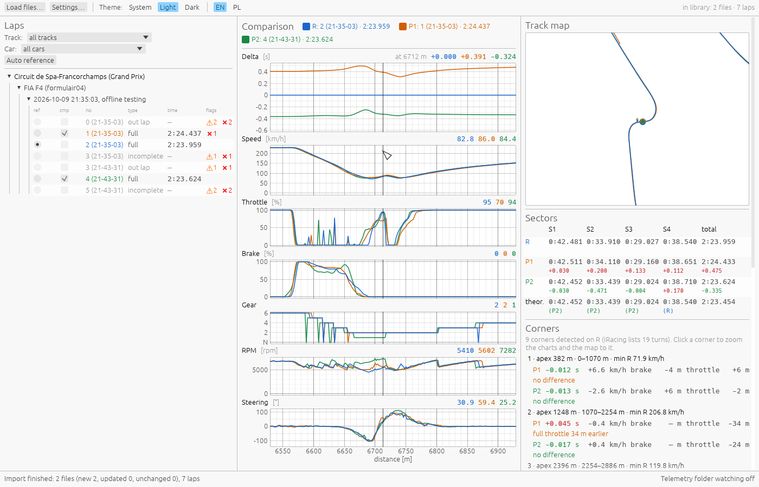Click warning flag icon on lap 0 (21-35-03)
759x487 pixels.
tap(211, 122)
